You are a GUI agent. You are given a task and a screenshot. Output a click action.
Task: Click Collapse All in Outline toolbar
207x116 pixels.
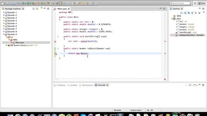181,13
